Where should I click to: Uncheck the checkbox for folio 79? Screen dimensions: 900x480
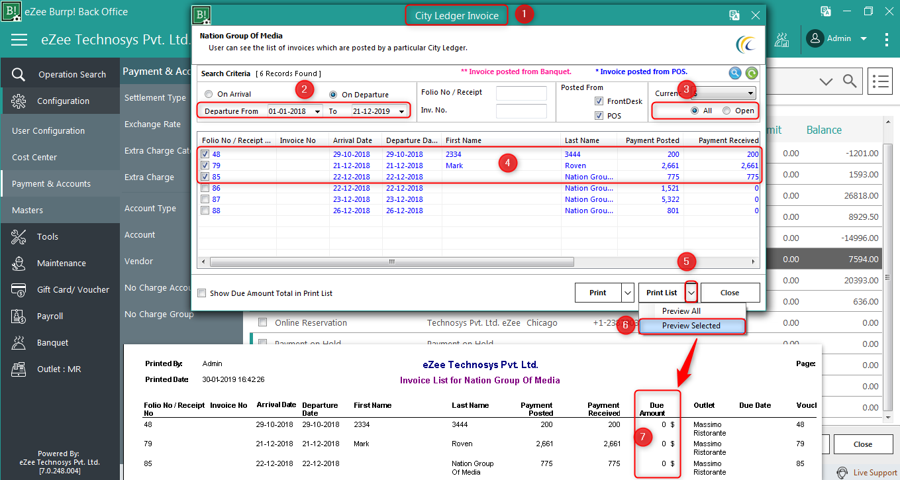point(205,166)
